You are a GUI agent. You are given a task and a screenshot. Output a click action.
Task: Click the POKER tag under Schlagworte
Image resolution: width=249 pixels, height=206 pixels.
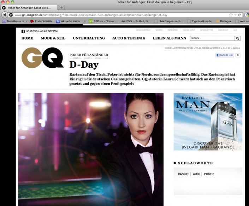pyautogui.click(x=209, y=174)
